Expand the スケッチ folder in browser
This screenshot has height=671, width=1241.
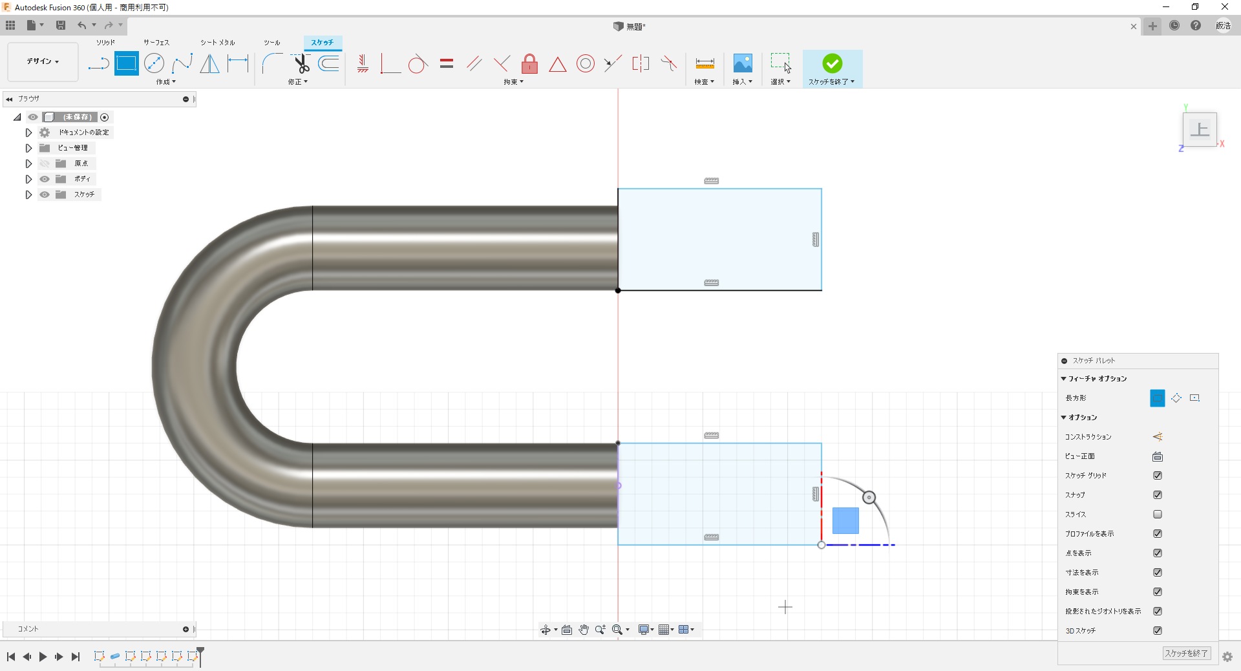click(28, 195)
